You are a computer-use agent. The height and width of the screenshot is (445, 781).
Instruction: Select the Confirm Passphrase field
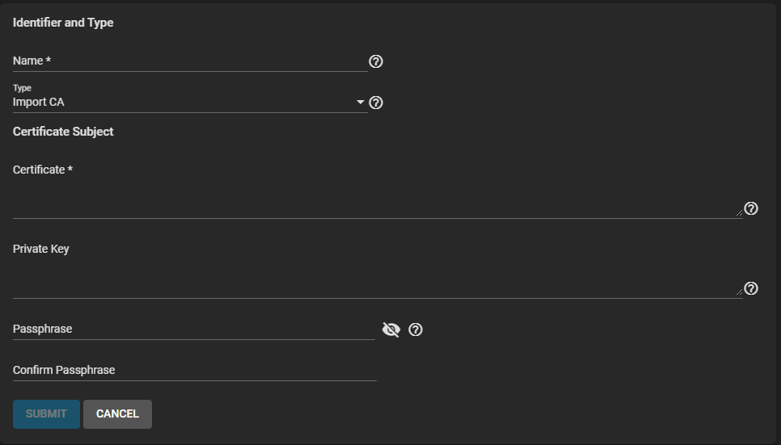[194, 371]
